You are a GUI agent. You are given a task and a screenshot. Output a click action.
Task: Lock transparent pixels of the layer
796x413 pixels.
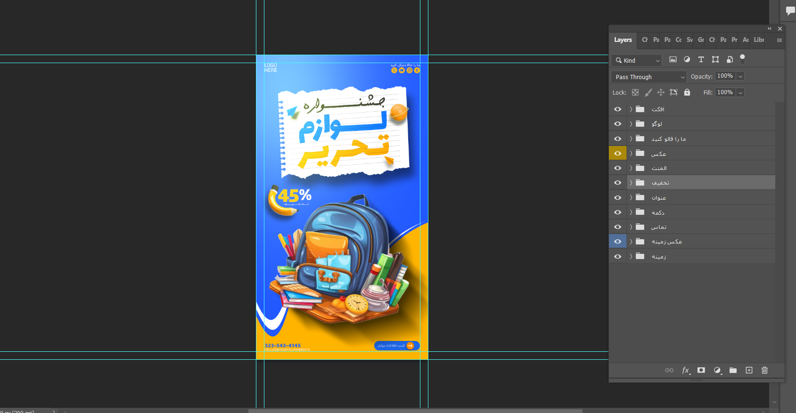tap(635, 92)
